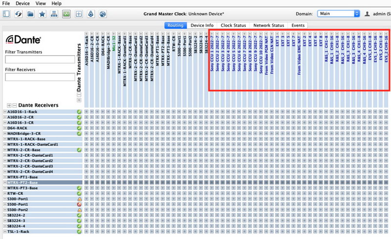
Task: Switch to the Events tab
Action: tap(298, 25)
